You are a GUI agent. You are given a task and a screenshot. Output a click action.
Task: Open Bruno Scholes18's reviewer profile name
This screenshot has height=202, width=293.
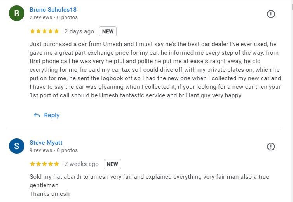(x=53, y=10)
